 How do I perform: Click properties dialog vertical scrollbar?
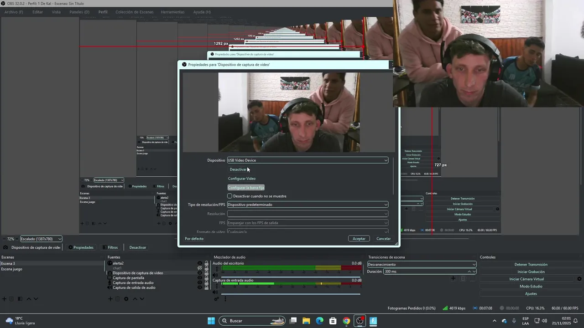(x=393, y=175)
